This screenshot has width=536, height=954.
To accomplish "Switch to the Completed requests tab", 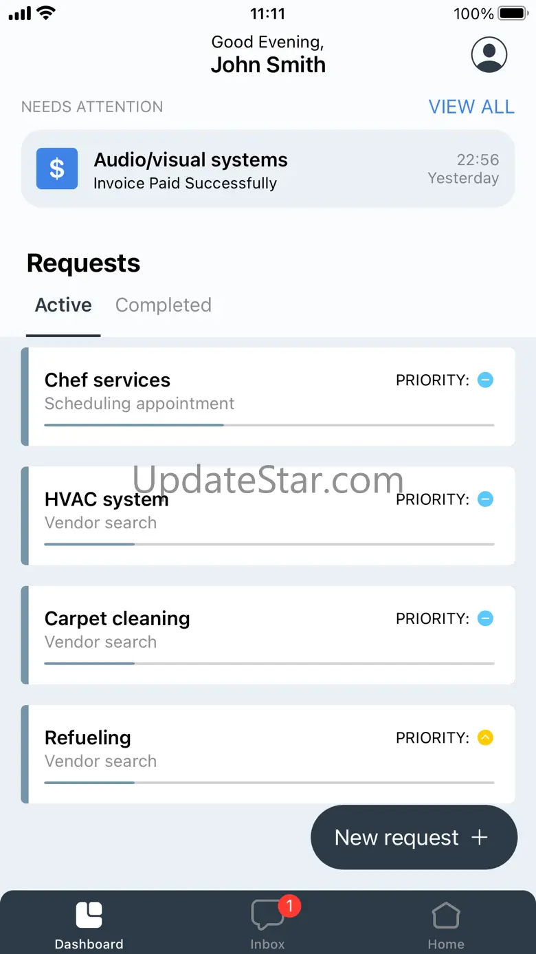I will [163, 305].
